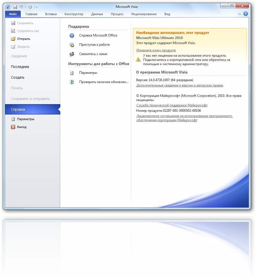
Task: Switch to the Вставка ribbon tab
Action: pos(51,14)
